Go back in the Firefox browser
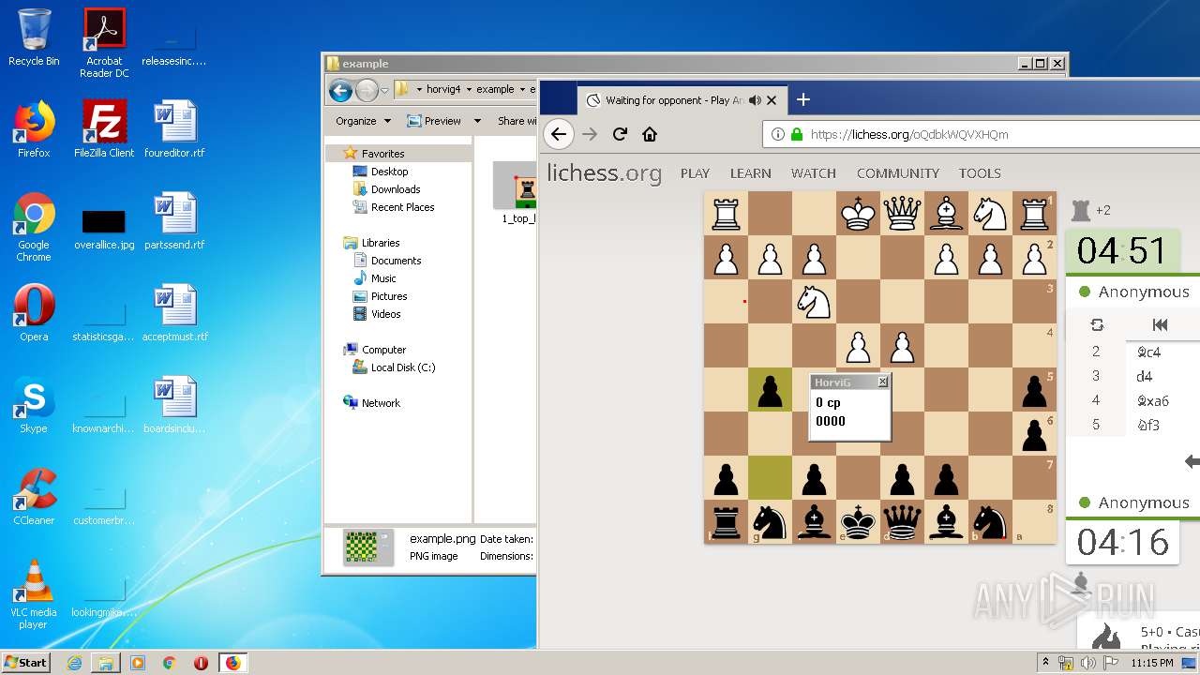Screen dimensions: 1200x675 click(559, 134)
